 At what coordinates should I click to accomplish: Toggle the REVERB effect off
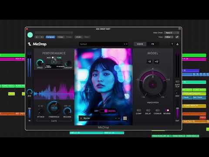click(167, 110)
